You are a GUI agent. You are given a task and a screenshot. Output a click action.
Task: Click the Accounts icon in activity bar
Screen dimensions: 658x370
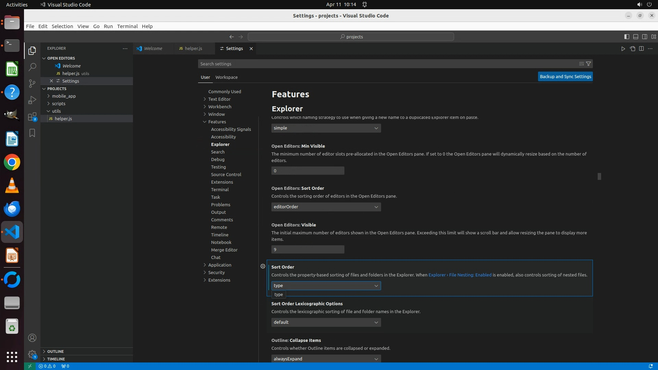[x=32, y=338]
